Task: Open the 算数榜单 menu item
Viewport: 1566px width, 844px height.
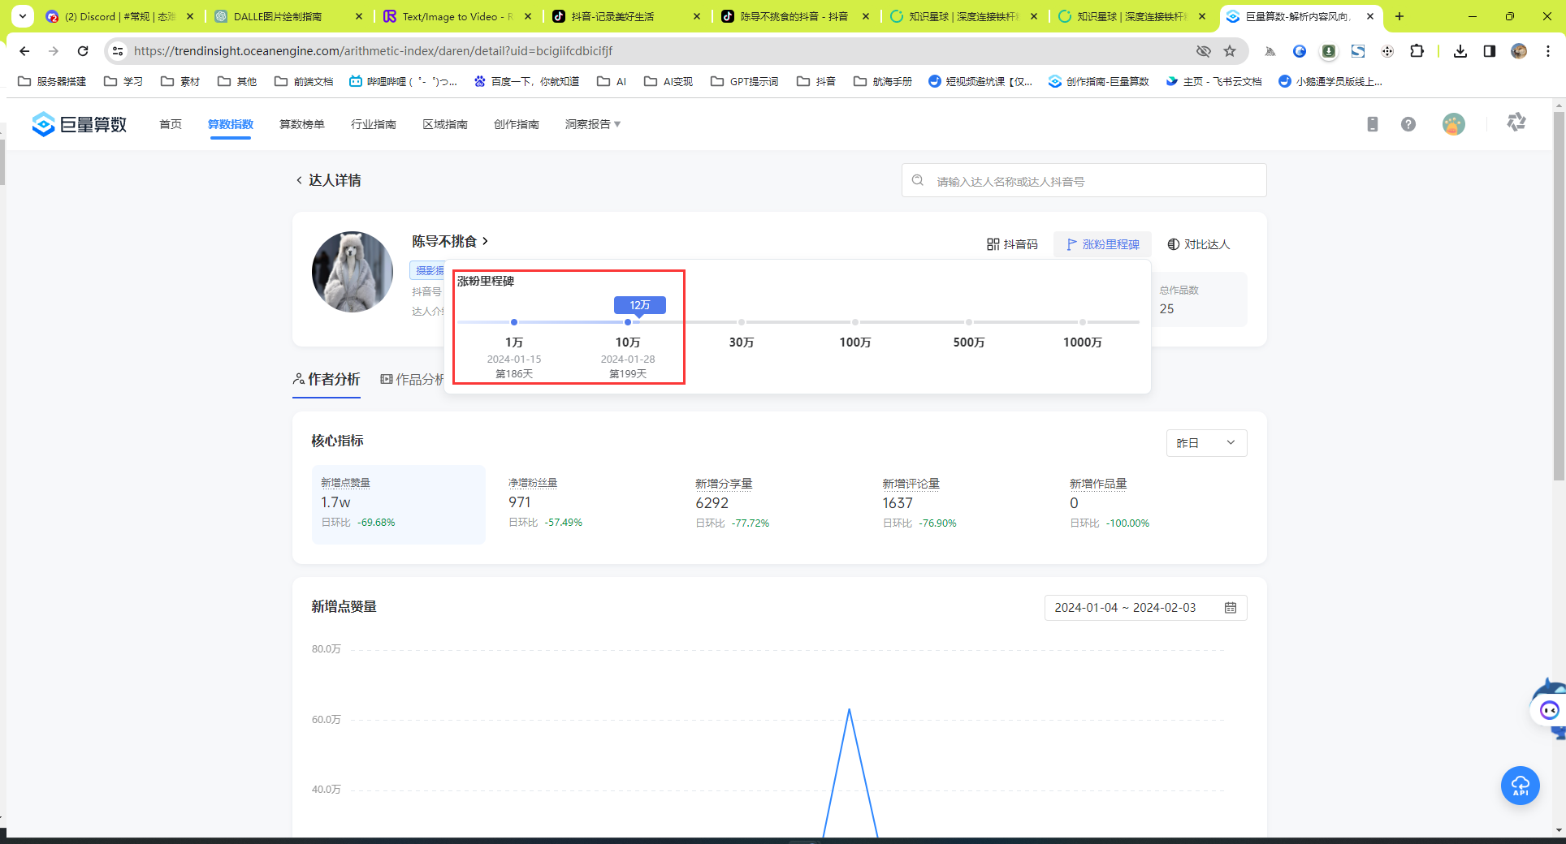Action: (302, 124)
